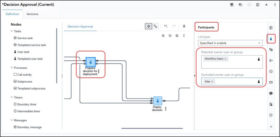
Task: Select the Call activity node
Action: 23,75
